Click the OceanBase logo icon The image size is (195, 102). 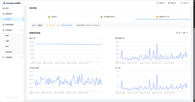tap(4, 3)
